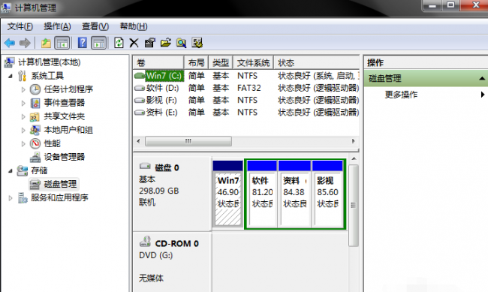Sort by the 文件系统 column header

click(x=253, y=63)
